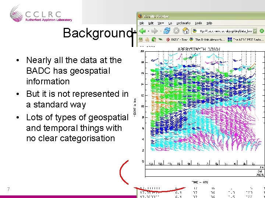
Task: Click the bullet 'But it is not represented in'
Action: point(77,94)
